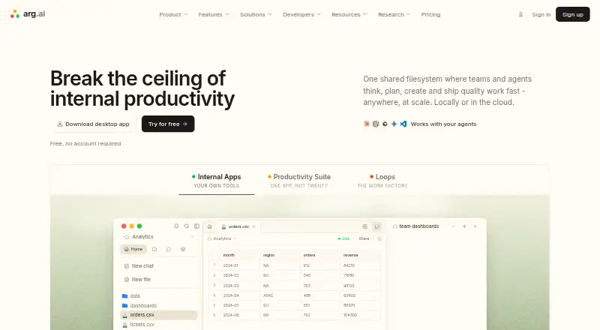Expand the Solutions menu
The height and width of the screenshot is (330, 600).
click(x=256, y=14)
